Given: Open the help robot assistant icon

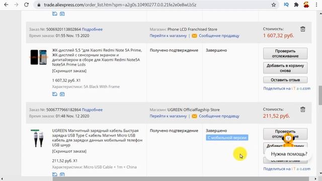Looking at the screenshot, I should pos(288,140).
